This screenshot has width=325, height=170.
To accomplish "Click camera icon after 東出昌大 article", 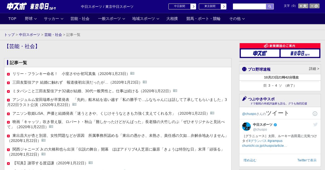I will [x=44, y=140].
